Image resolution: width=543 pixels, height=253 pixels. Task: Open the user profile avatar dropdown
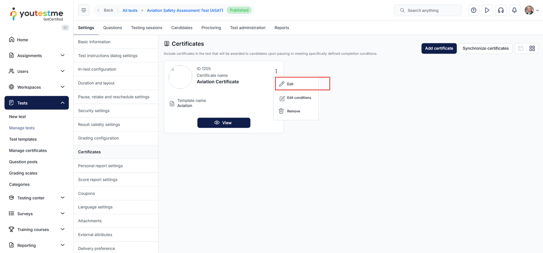[x=531, y=10]
